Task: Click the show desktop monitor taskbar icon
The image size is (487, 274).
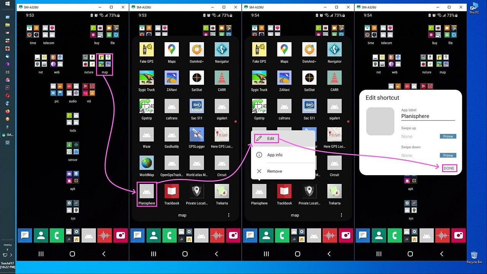Action: [x=5, y=255]
